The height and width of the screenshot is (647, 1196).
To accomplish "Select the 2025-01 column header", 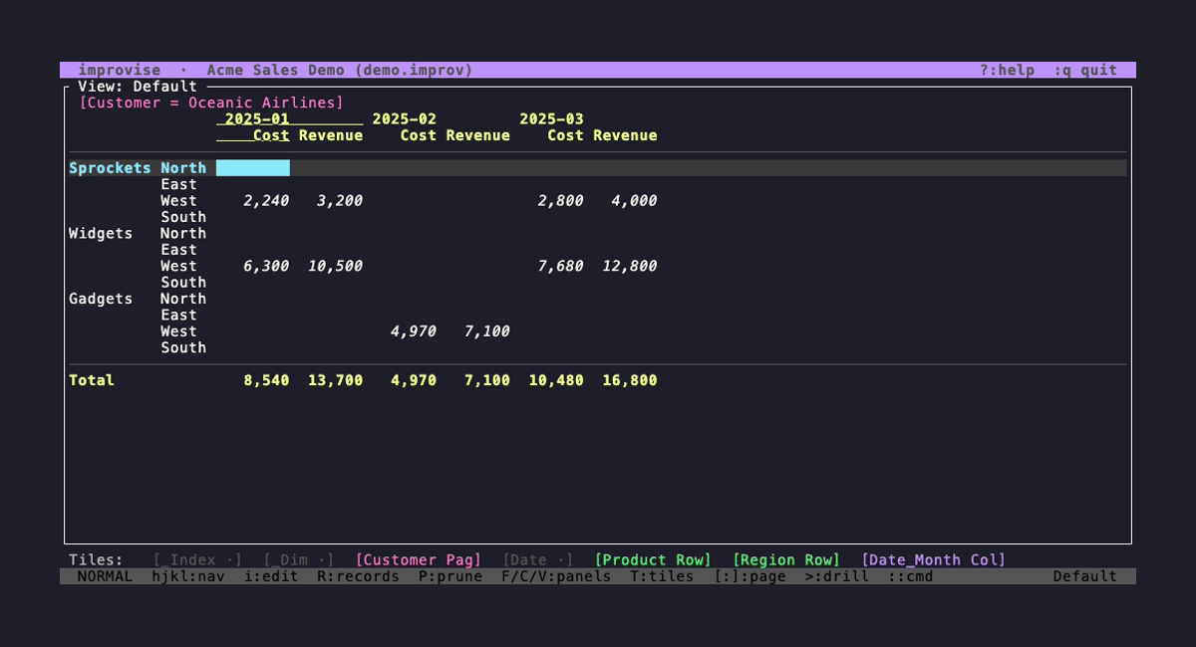I will [x=257, y=118].
